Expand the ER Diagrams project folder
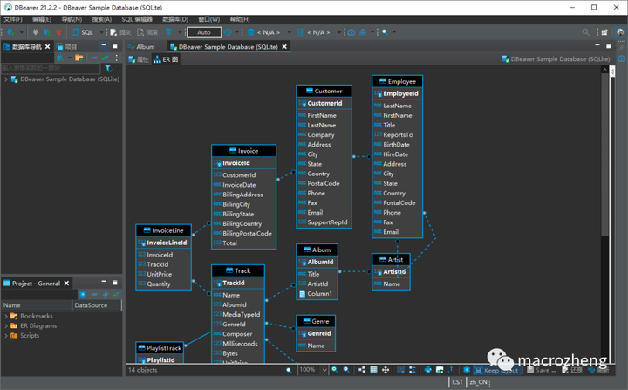Viewport: 628px width, 390px height. click(6, 325)
